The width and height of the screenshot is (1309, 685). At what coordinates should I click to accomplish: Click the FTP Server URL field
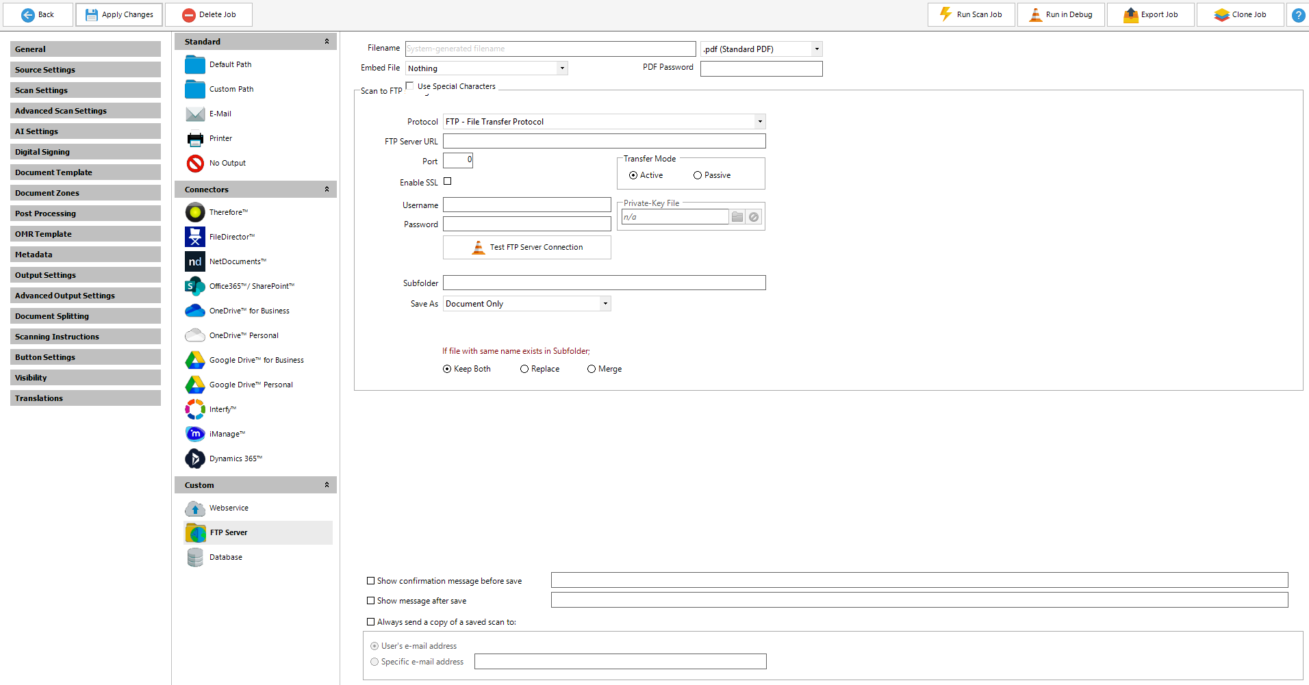[x=604, y=142]
